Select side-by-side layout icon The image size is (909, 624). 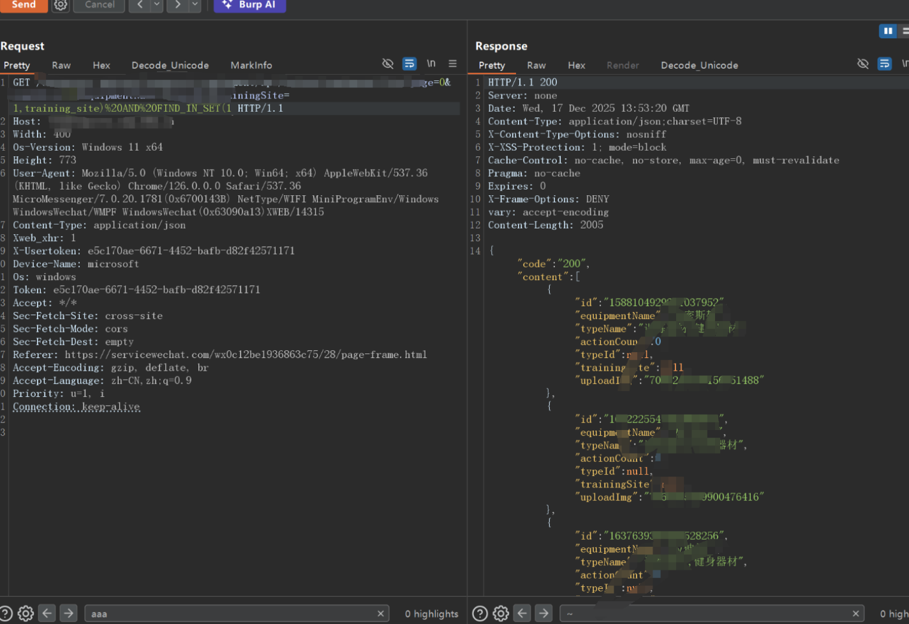pyautogui.click(x=888, y=31)
